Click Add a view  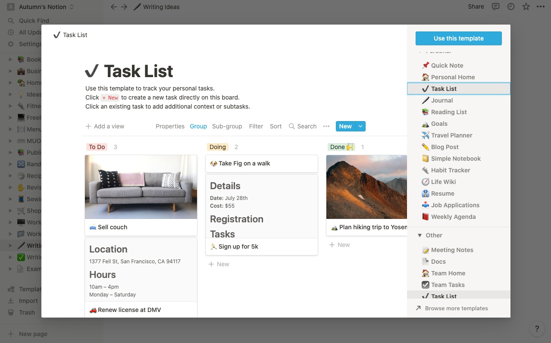pos(105,126)
